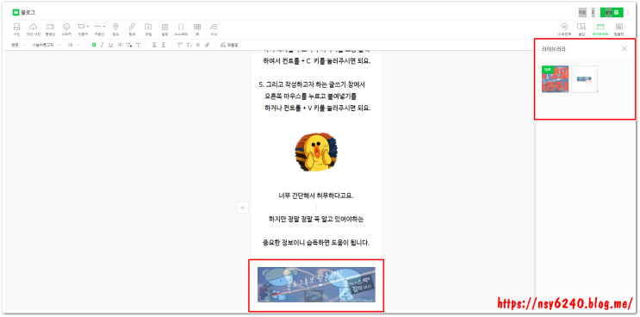This screenshot has height=317, width=640.
Task: Toggle bold formatting
Action: click(x=94, y=45)
